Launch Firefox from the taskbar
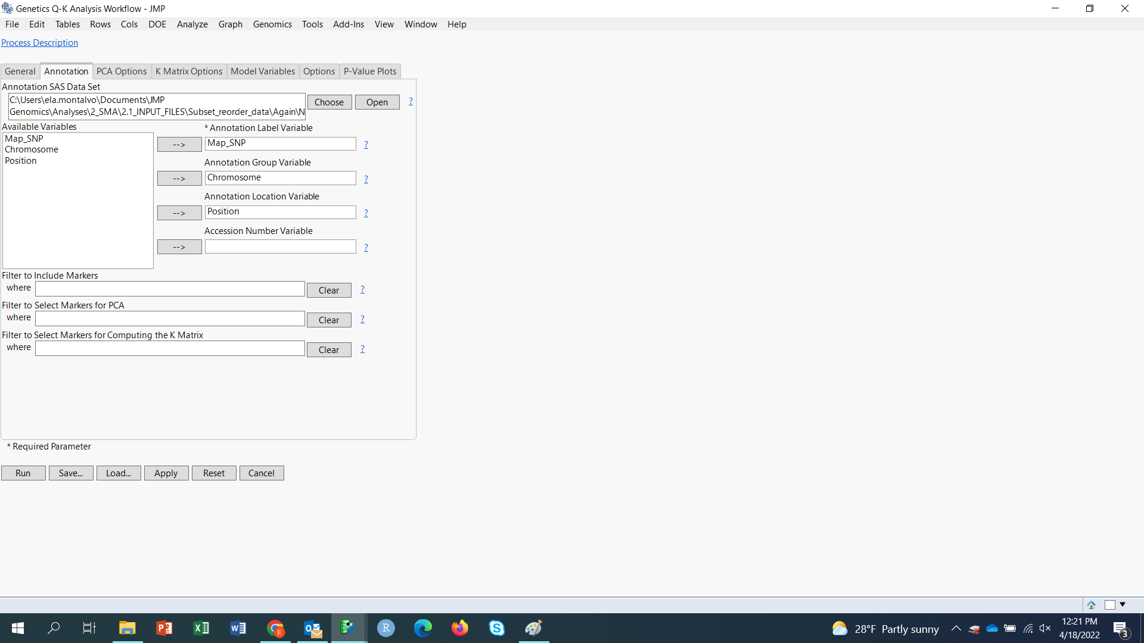The width and height of the screenshot is (1144, 643). [x=460, y=628]
